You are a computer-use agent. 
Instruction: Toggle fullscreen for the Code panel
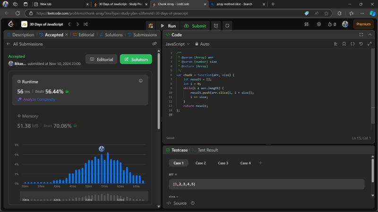tap(361, 34)
